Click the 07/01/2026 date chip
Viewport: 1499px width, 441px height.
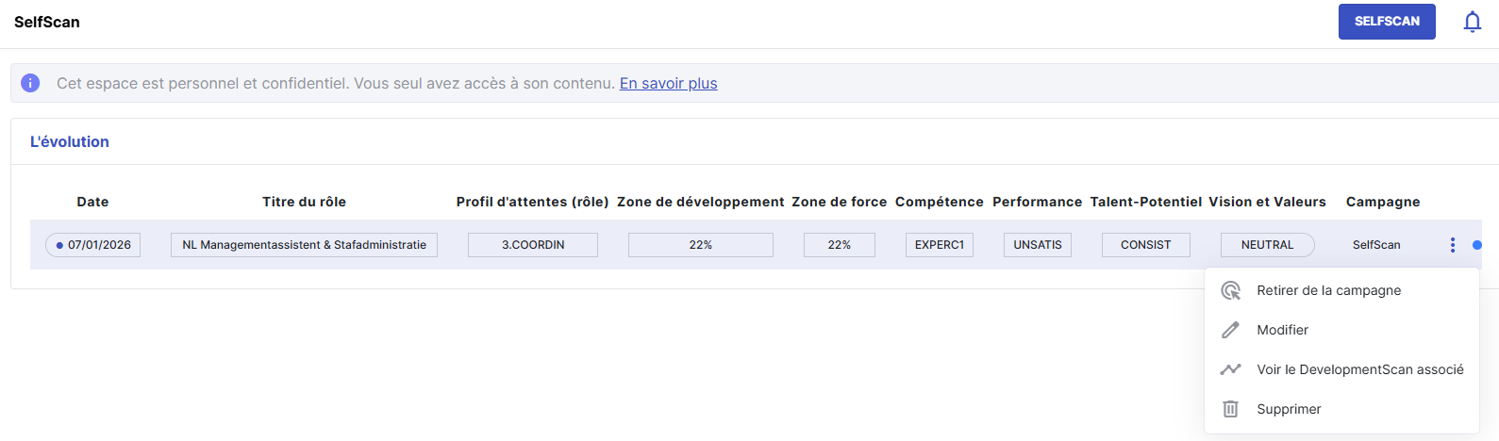coord(92,245)
